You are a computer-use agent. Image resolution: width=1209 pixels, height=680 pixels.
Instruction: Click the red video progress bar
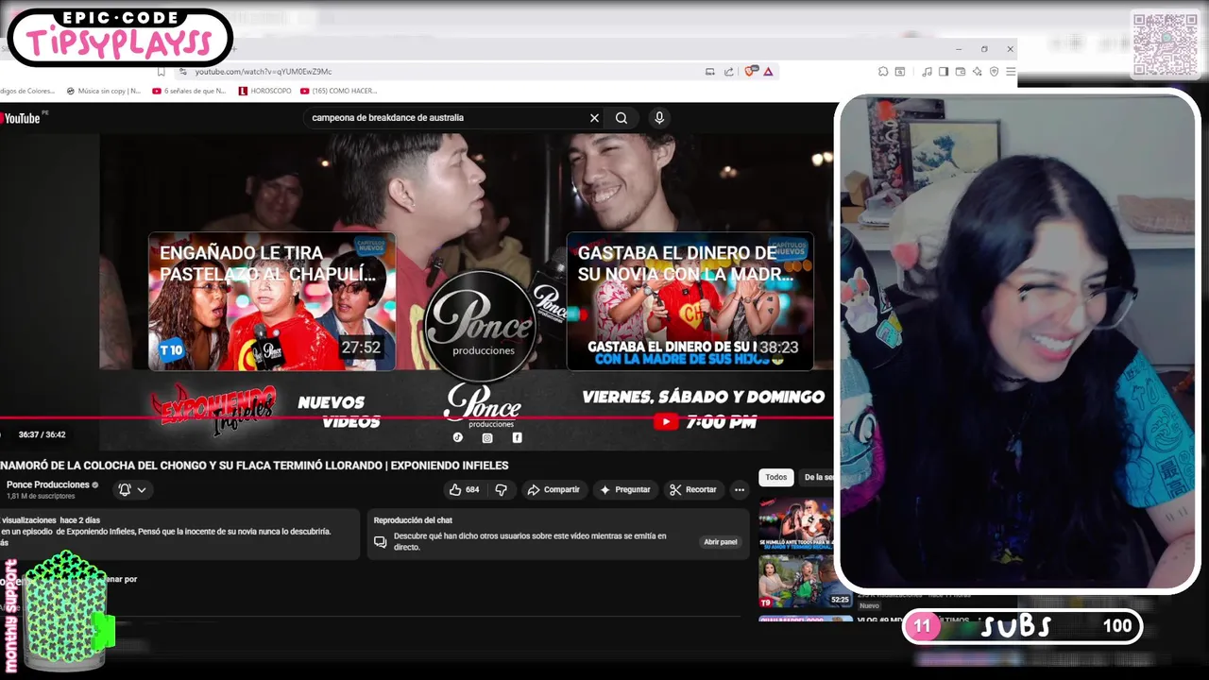[x=417, y=416]
